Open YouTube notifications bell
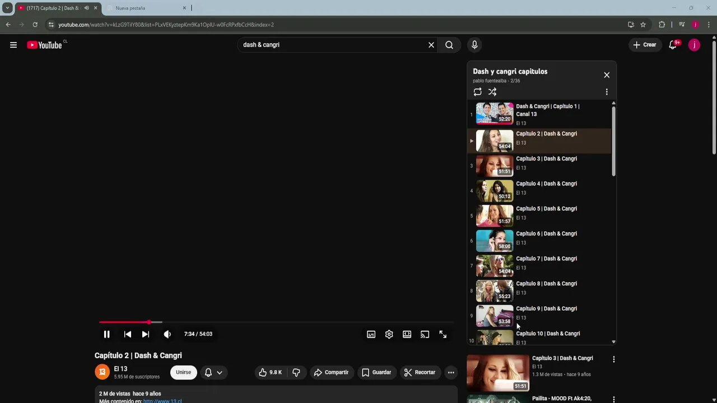Screen dimensions: 717x403 673,45
